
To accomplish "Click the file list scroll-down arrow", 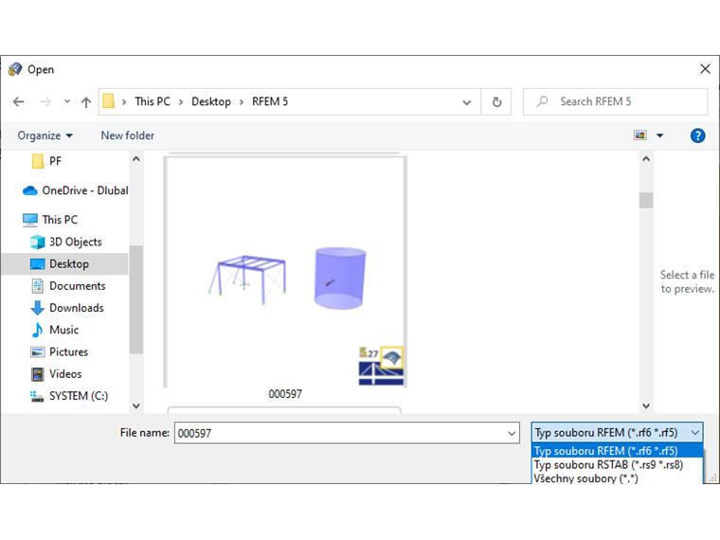I will (646, 405).
